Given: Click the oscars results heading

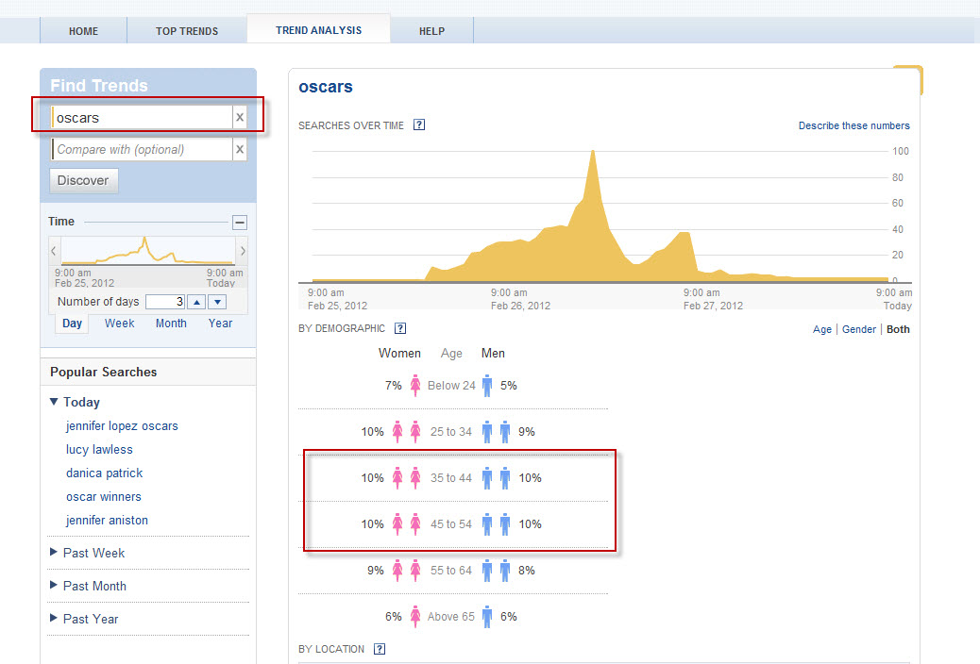Looking at the screenshot, I should [326, 87].
